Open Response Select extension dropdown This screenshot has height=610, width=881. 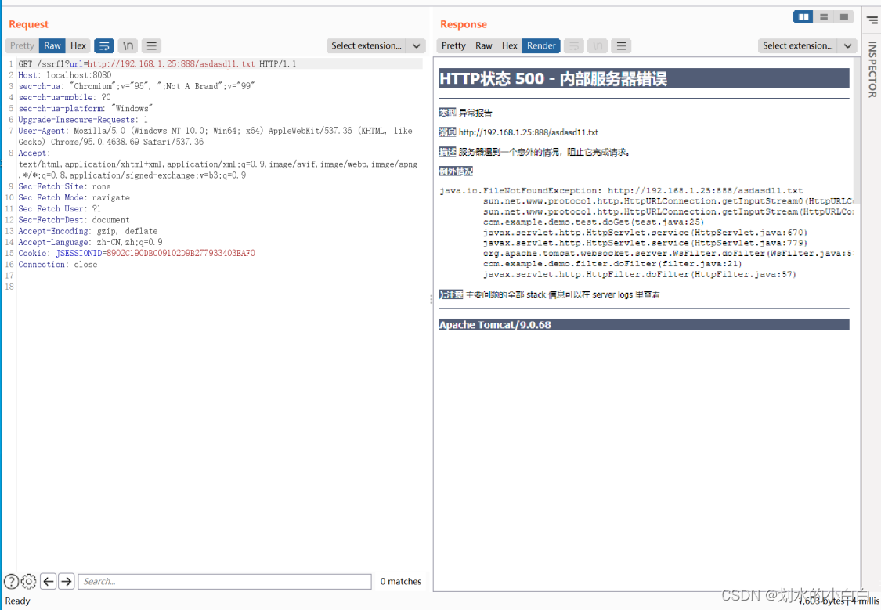click(x=798, y=46)
